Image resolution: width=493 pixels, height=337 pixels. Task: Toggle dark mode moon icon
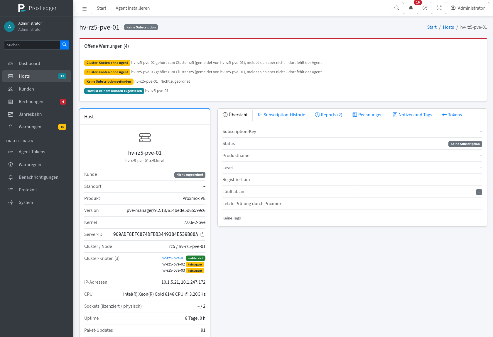tap(425, 8)
